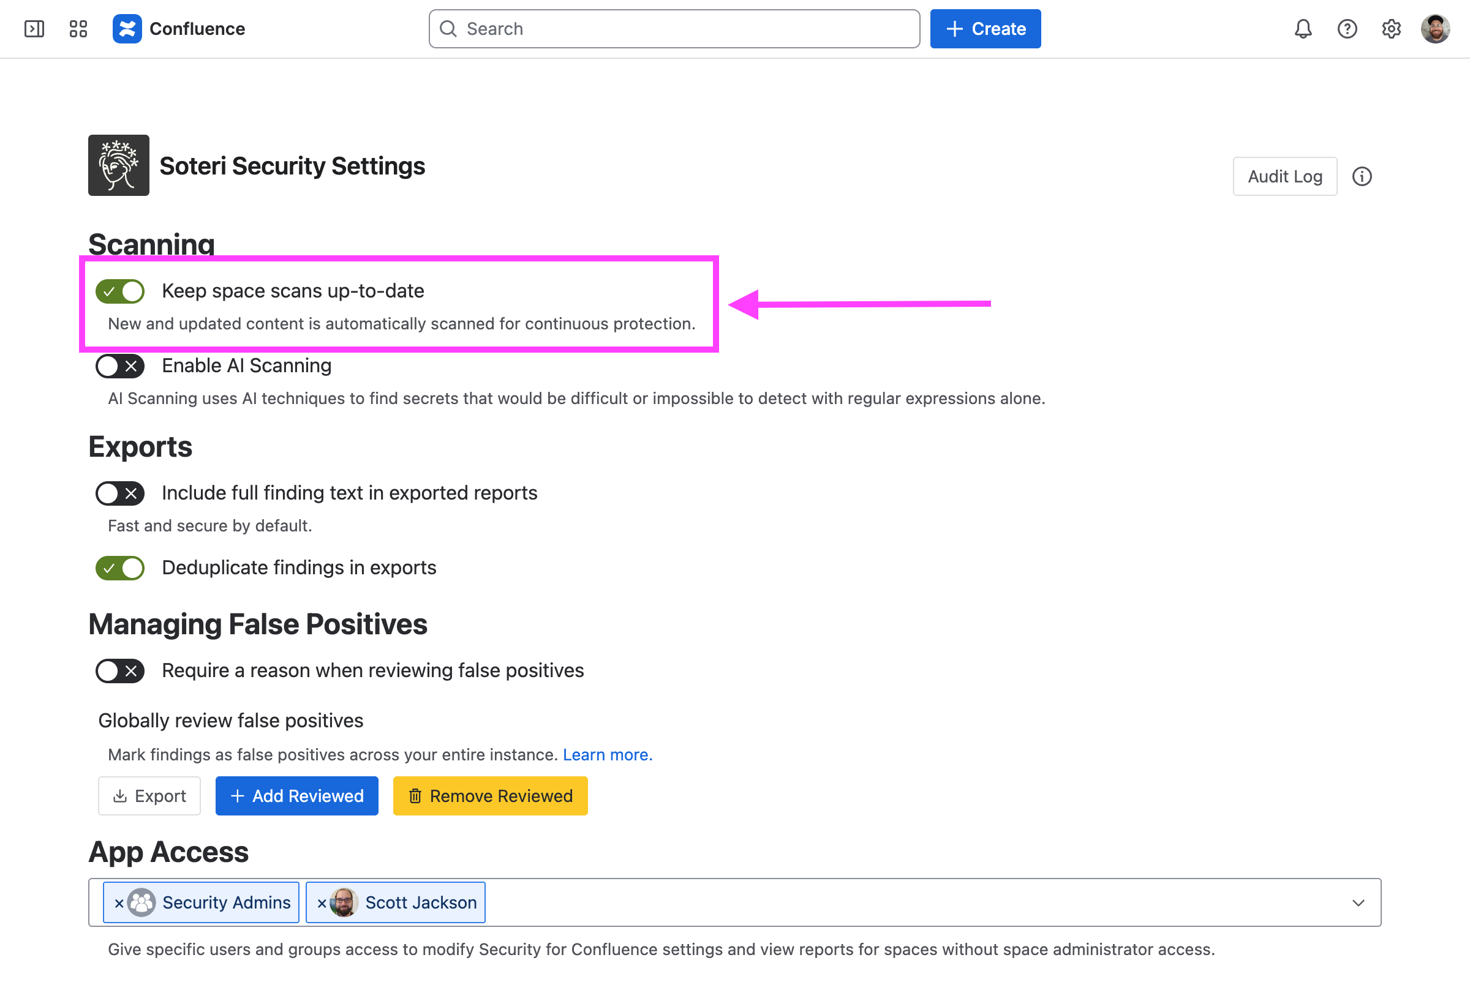Screen dimensions: 1470x982
Task: Disable Keep space scans up-to-date
Action: (x=119, y=291)
